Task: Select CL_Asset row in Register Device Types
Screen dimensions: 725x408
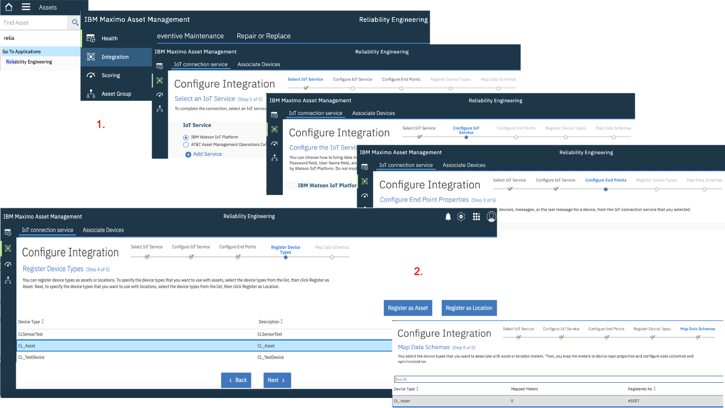Action: 204,346
